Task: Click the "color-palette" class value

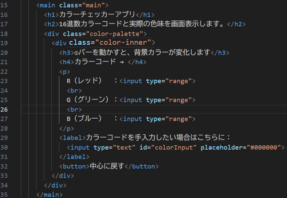Action: [114, 34]
